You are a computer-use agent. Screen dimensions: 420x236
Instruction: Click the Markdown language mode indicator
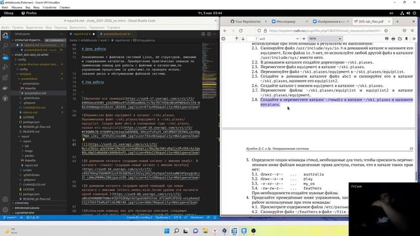[x=197, y=218]
